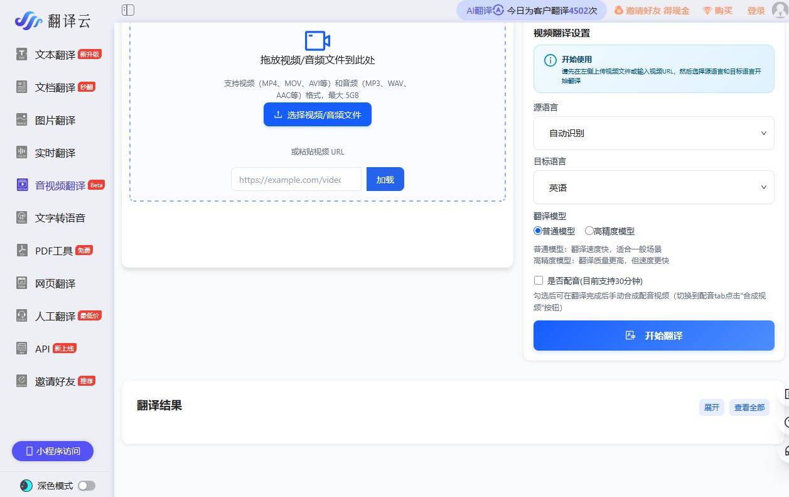
Task: Expand the 翻译结果 panel with 展开
Action: 711,407
